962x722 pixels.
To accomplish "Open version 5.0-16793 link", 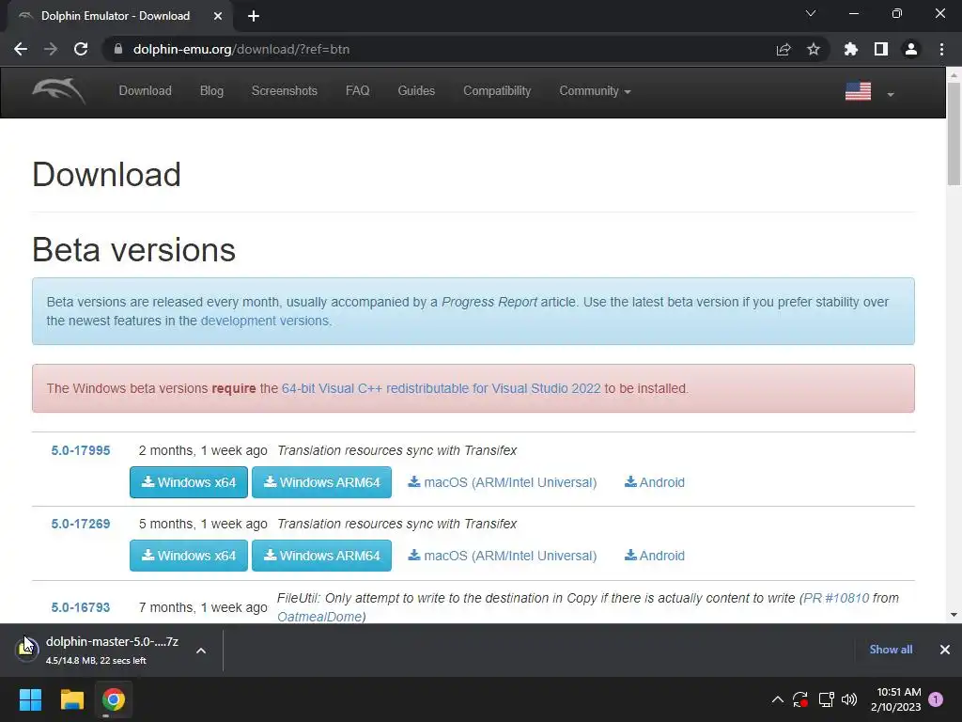I will (81, 607).
